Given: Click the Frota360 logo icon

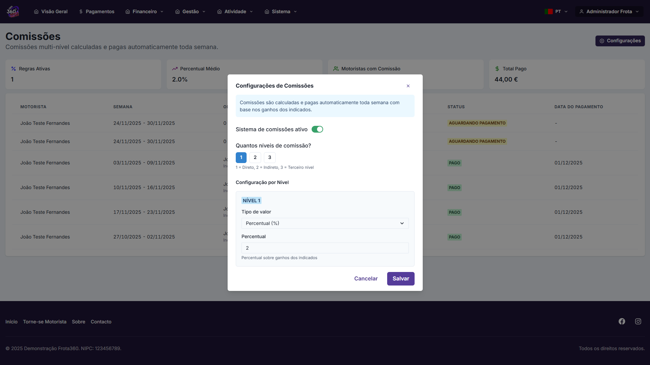Looking at the screenshot, I should [13, 12].
